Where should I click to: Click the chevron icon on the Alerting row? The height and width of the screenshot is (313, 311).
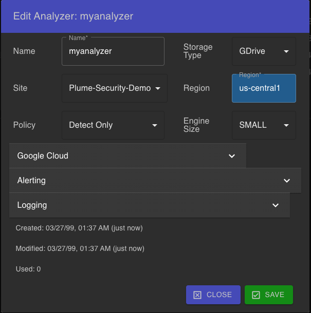point(287,181)
